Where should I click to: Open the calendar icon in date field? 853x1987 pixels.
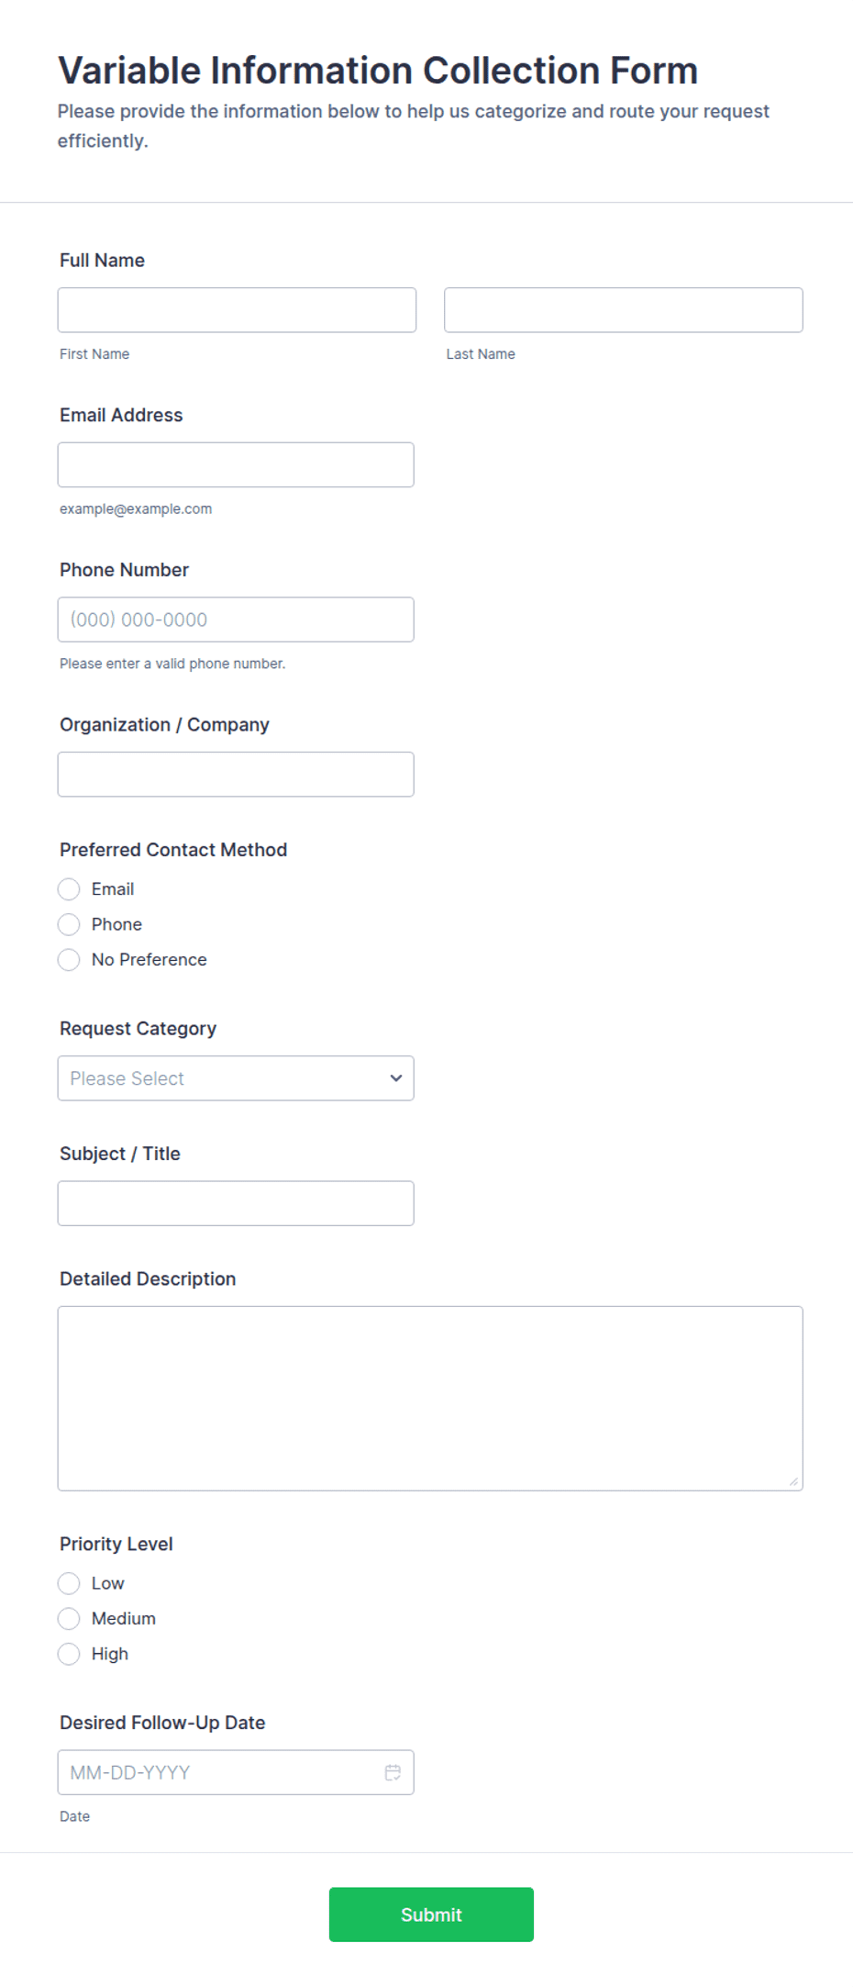pos(393,1772)
